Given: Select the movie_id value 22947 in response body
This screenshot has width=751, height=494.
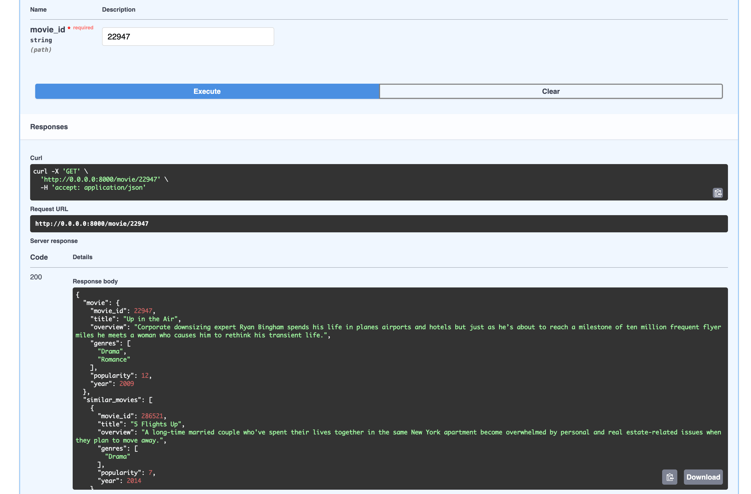Looking at the screenshot, I should point(143,311).
